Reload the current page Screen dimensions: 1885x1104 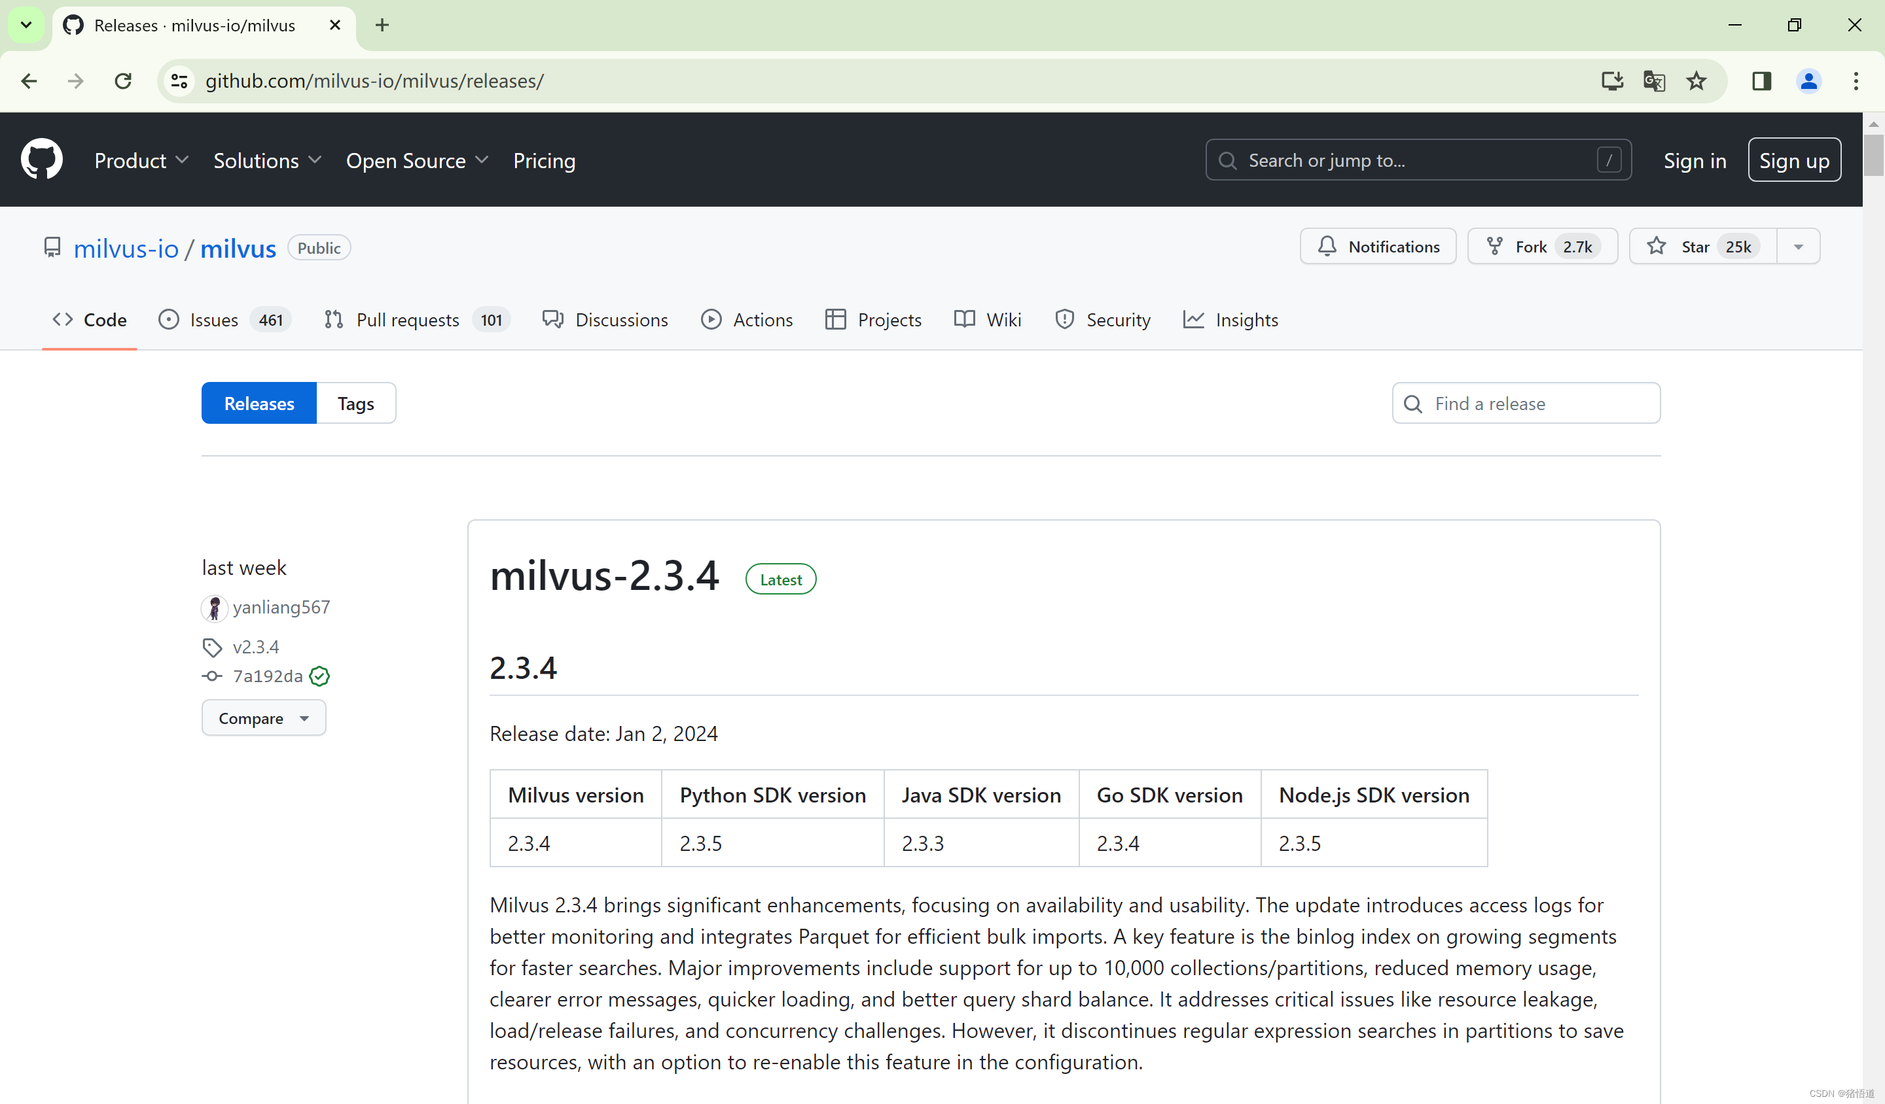click(x=124, y=80)
